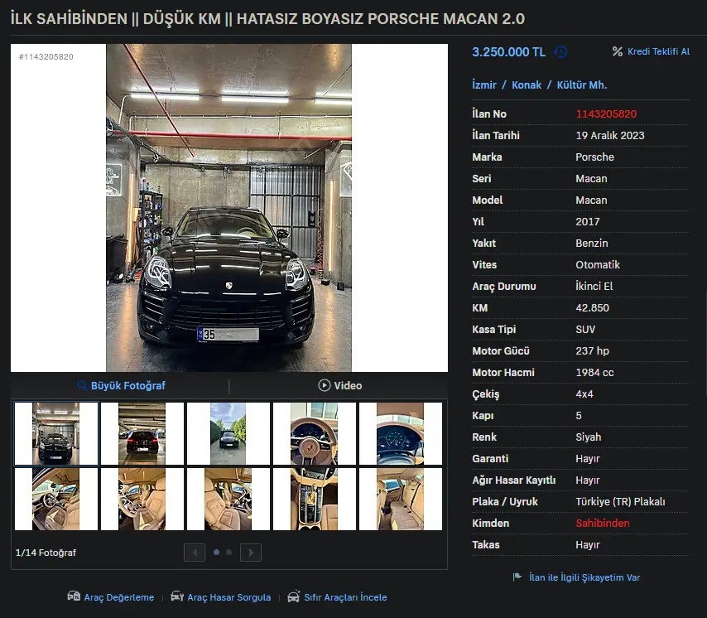Click the Sıfır Araçları İncele car icon
707x618 pixels.
(294, 596)
